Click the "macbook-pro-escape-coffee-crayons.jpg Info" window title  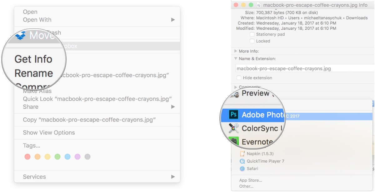pos(315,5)
